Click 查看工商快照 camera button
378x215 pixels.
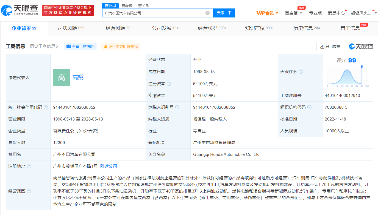pos(80,47)
